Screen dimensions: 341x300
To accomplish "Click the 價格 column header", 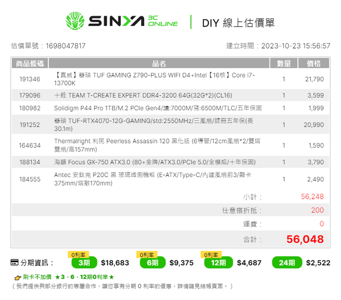I will click(x=314, y=63).
